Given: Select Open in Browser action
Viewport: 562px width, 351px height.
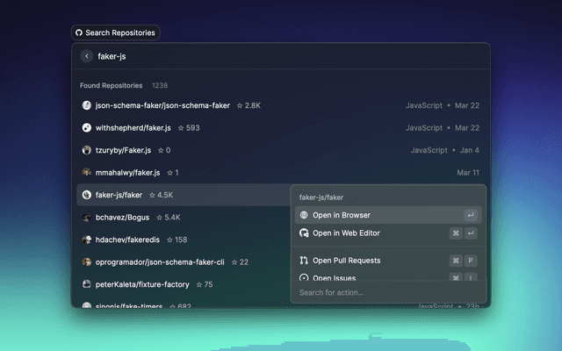Looking at the screenshot, I should (x=342, y=215).
